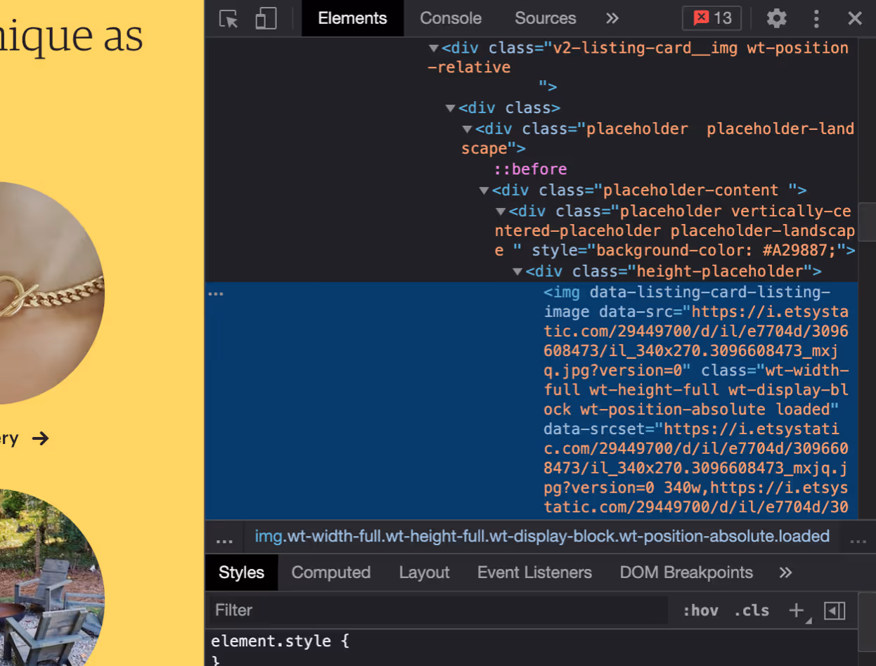Toggle the .cls element classes button
The height and width of the screenshot is (666, 876).
[x=752, y=610]
